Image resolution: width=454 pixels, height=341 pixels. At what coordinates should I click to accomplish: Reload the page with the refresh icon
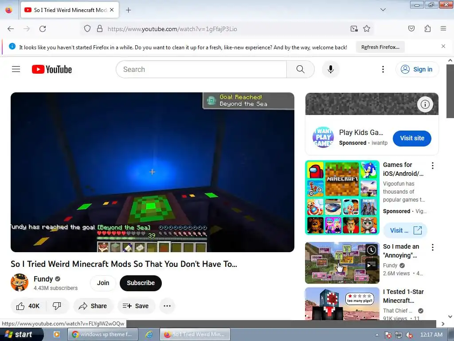tap(43, 29)
